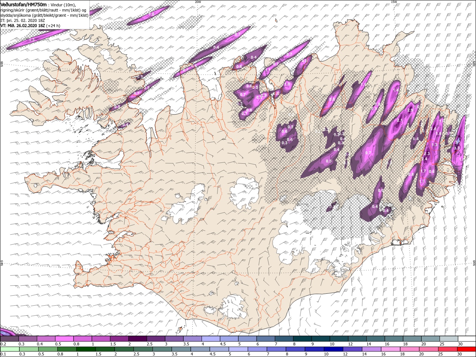
Task: Click the darkest green 1–1.5 bottom legend swatch
Action: coord(86,349)
